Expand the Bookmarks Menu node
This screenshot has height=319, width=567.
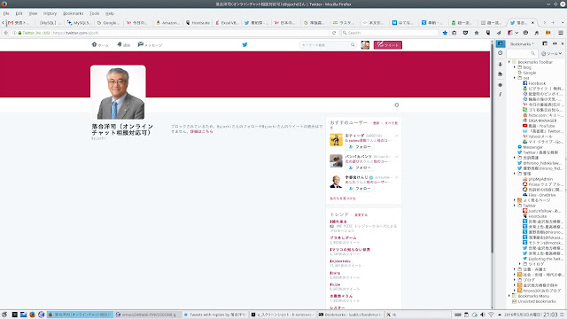click(509, 296)
